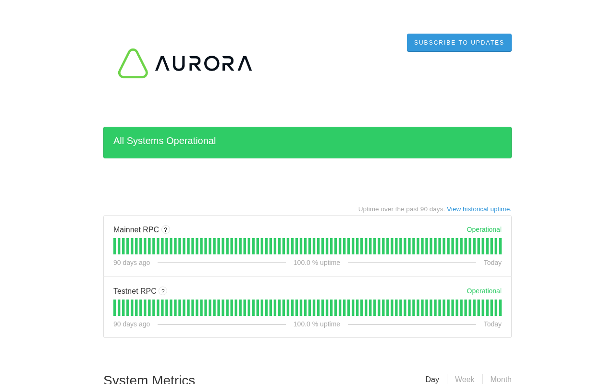Switch System Metrics to Week view
Image resolution: width=615 pixels, height=384 pixels.
(465, 379)
